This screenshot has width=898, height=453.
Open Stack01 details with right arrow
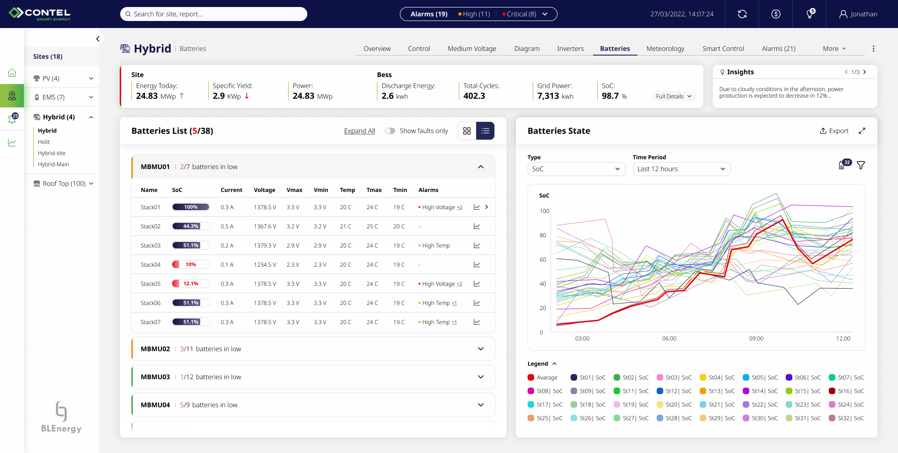click(487, 207)
